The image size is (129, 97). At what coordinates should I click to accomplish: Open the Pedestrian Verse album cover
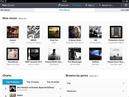click(116, 32)
